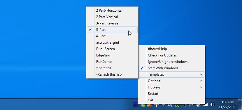Click the Show desktop strip at taskbar edge

pyautogui.click(x=240, y=104)
